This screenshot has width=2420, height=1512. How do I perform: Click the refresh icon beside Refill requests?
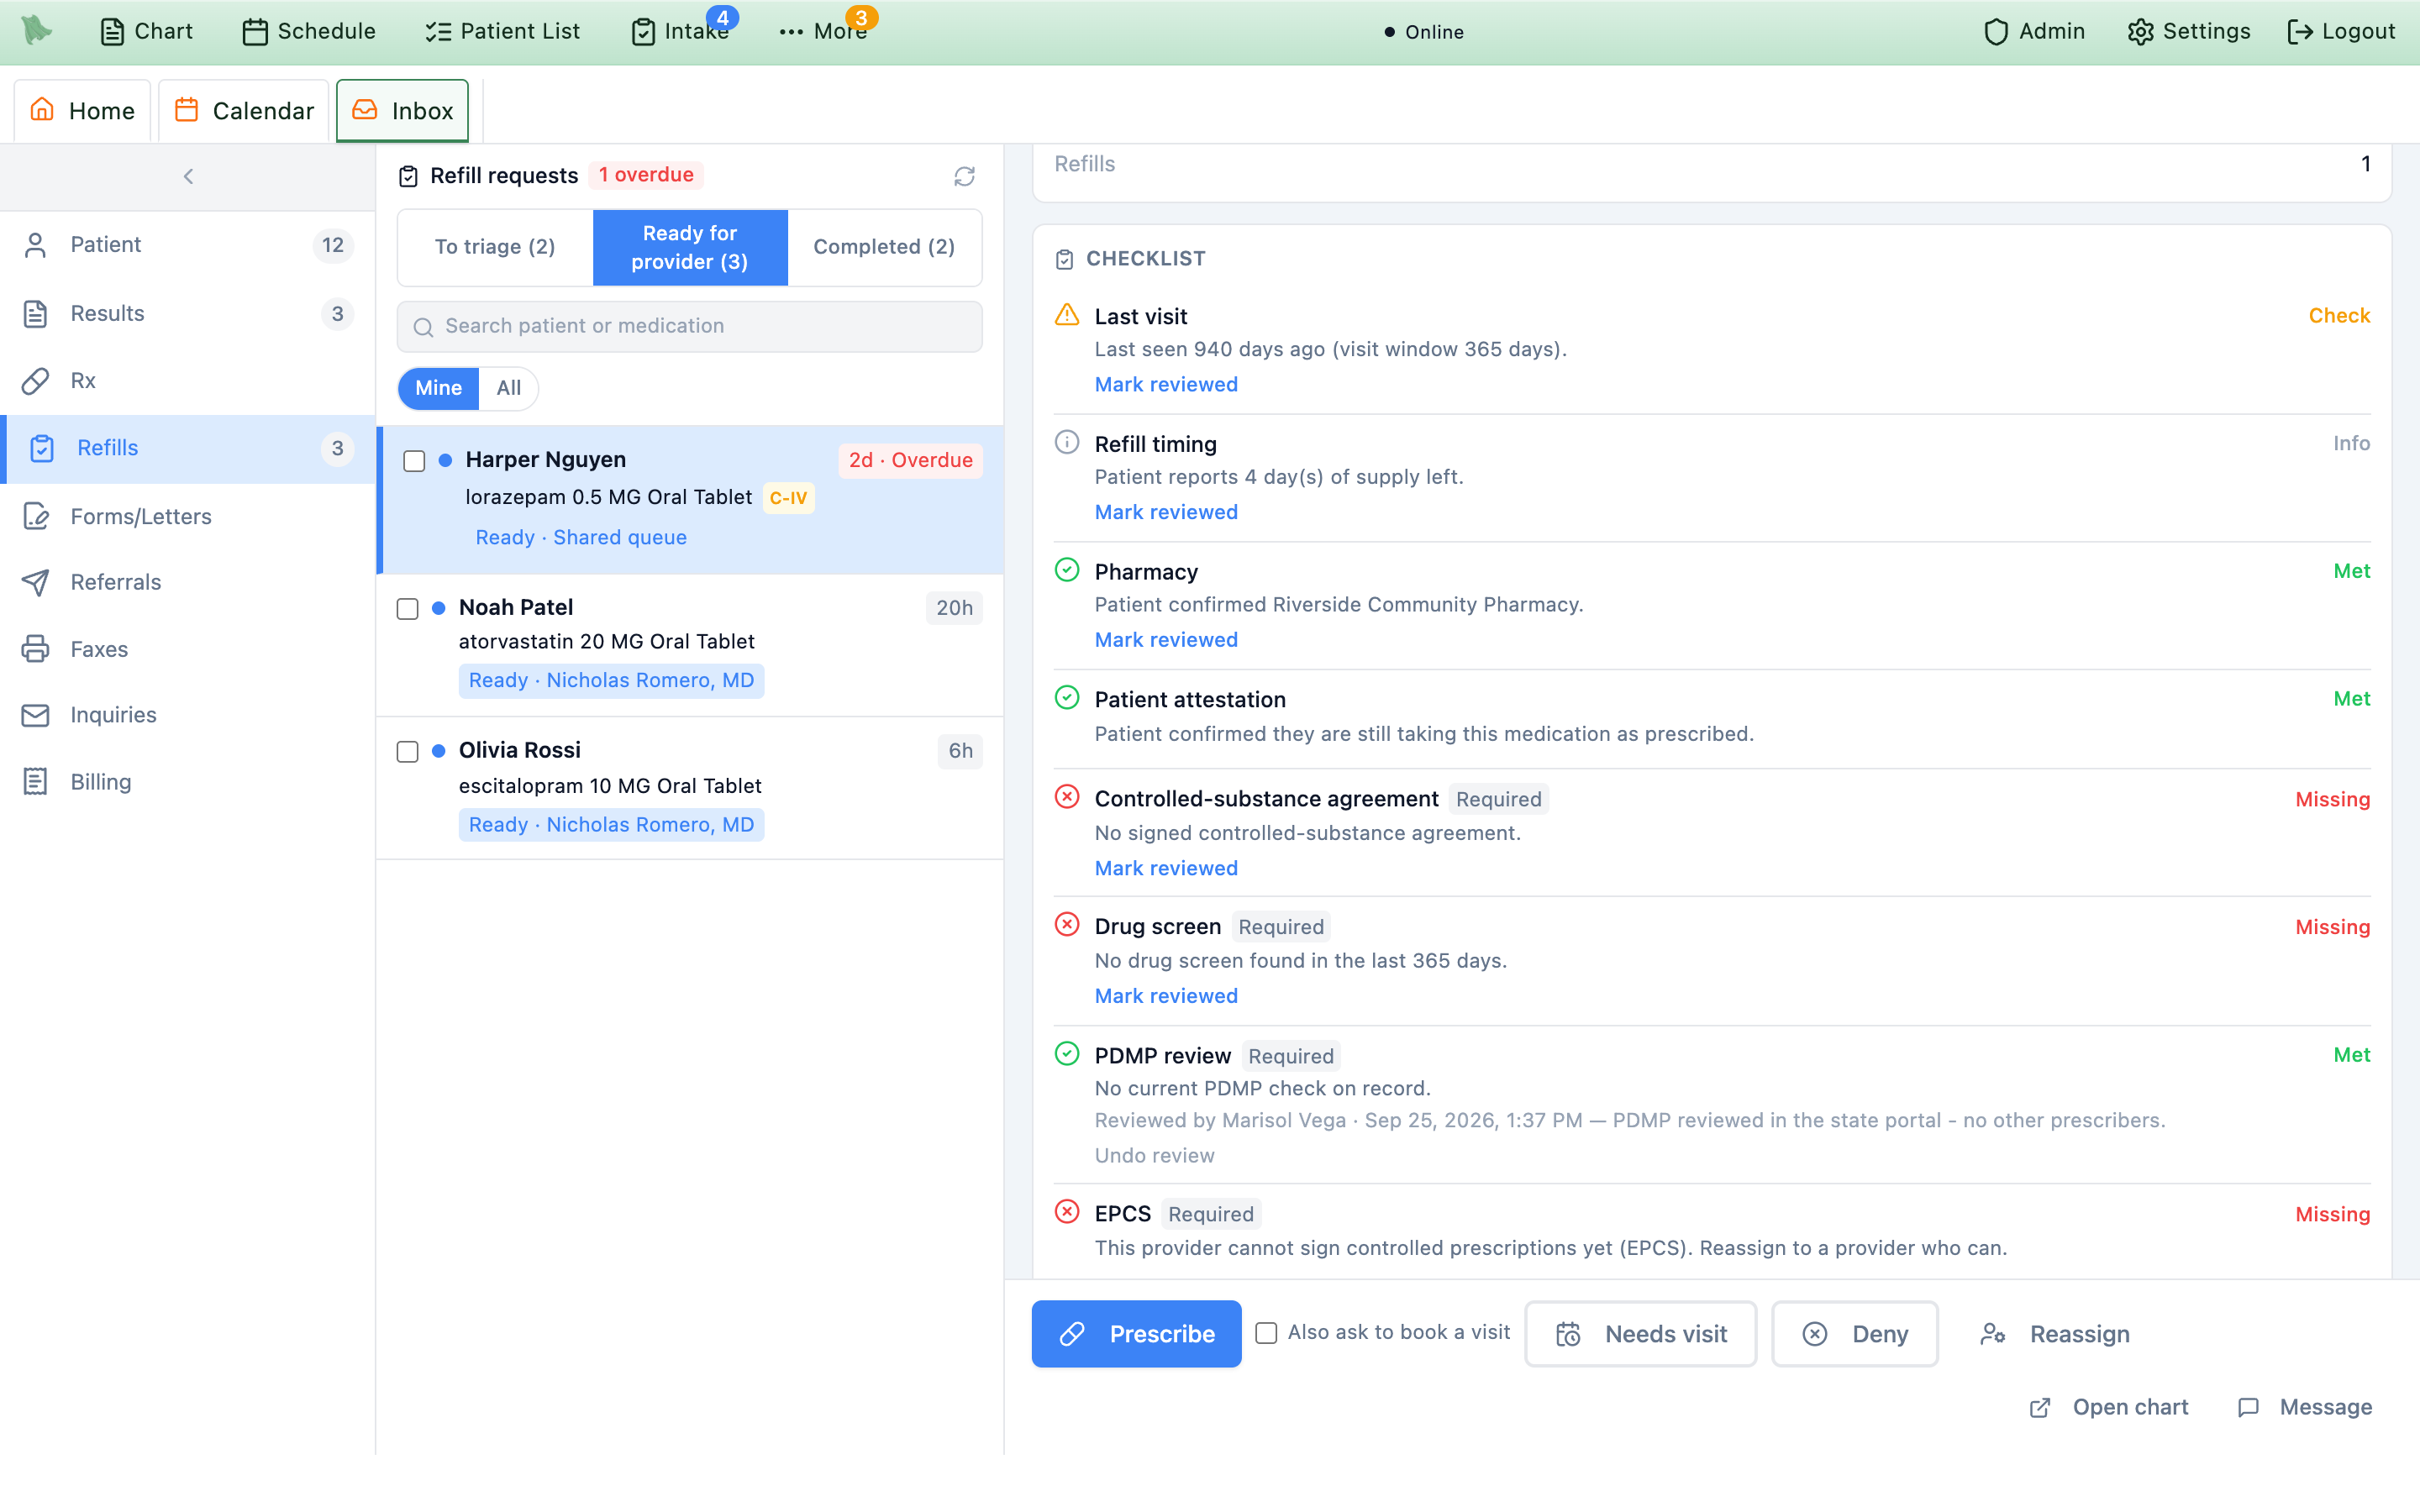point(964,176)
